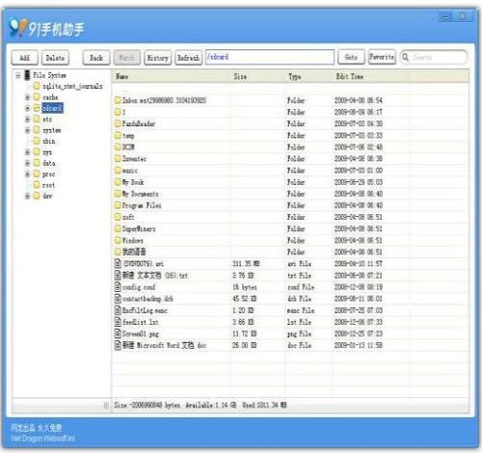Go back with the Back button
This screenshot has width=482, height=453.
tap(96, 58)
